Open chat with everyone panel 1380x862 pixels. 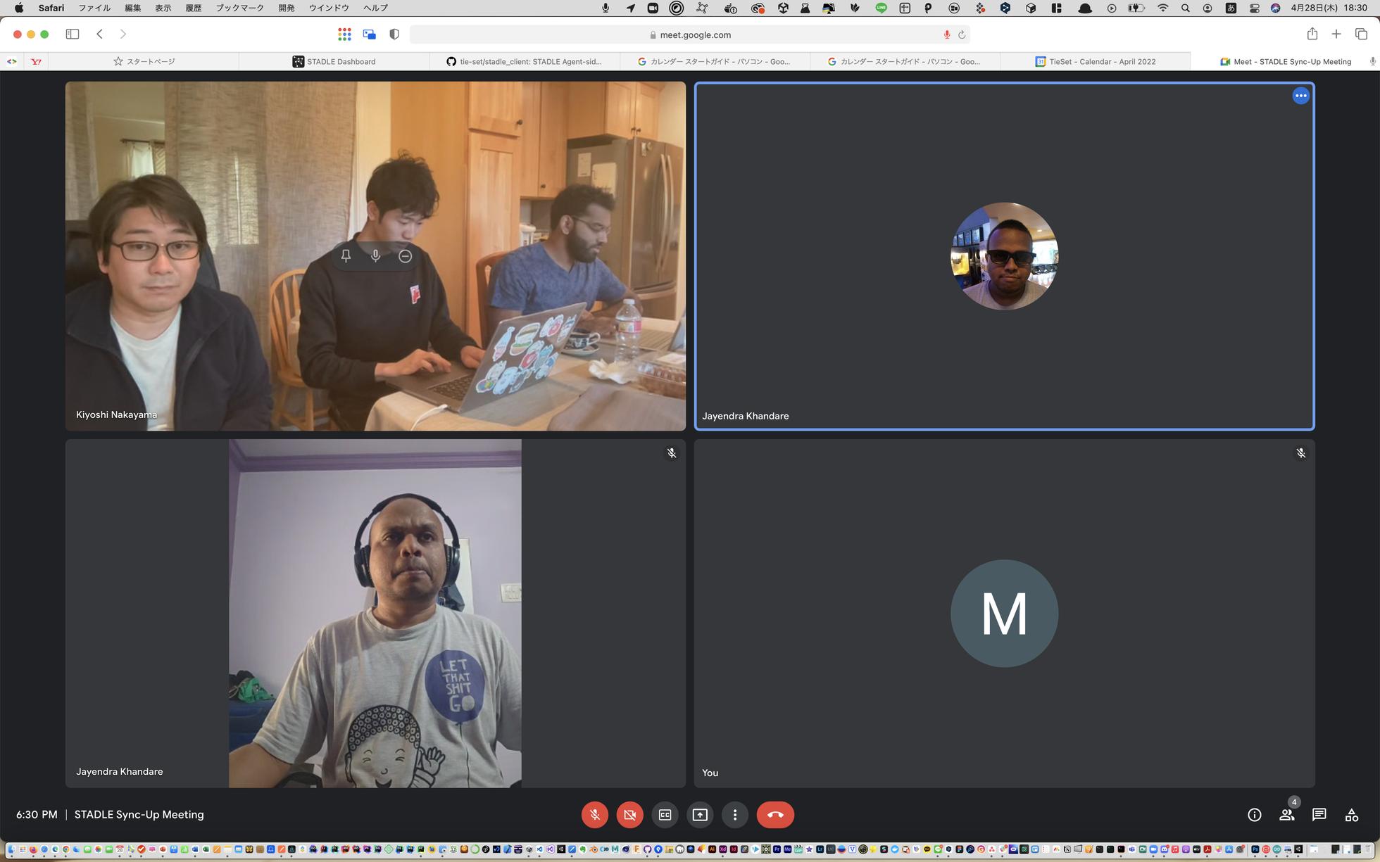pos(1319,815)
